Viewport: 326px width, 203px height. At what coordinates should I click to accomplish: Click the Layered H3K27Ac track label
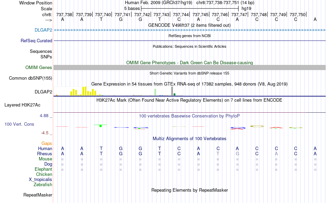pyautogui.click(x=22, y=105)
